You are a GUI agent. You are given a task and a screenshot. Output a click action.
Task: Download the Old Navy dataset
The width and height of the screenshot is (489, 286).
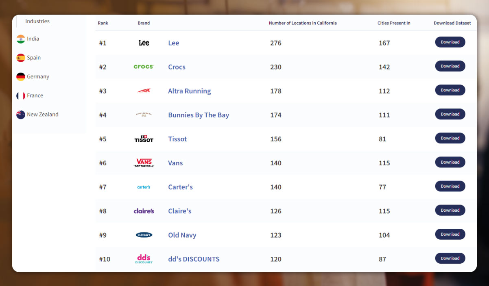click(x=450, y=234)
